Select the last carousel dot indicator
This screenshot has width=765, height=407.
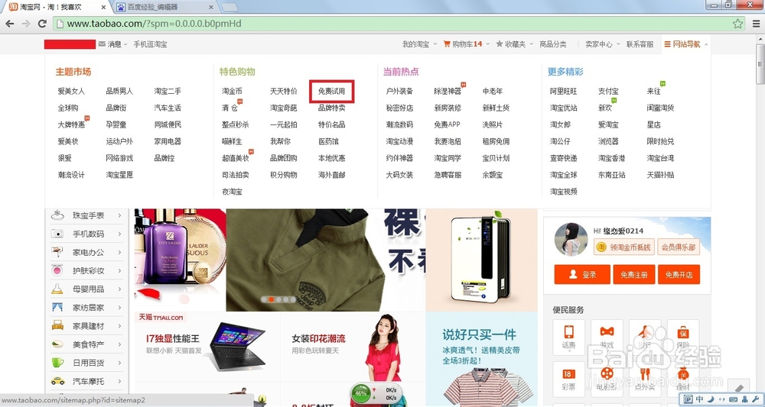[x=293, y=299]
